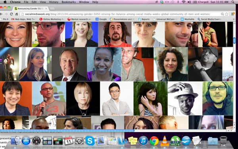This screenshot has height=149, width=238.
Task: Go back to the previous page
Action: [x=1, y=14]
